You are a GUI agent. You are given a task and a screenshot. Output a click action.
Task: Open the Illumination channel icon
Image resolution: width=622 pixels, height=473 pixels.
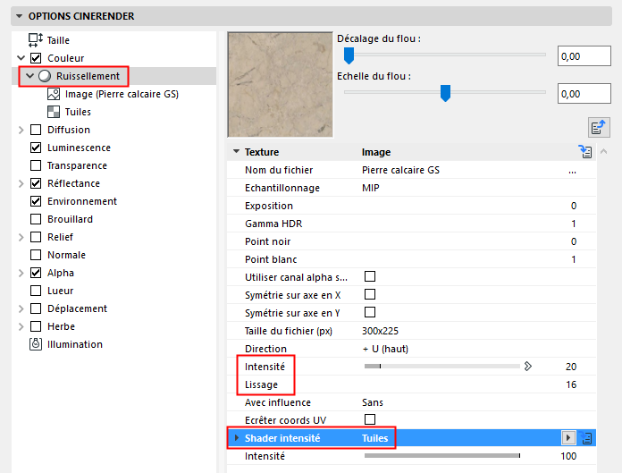pos(36,344)
